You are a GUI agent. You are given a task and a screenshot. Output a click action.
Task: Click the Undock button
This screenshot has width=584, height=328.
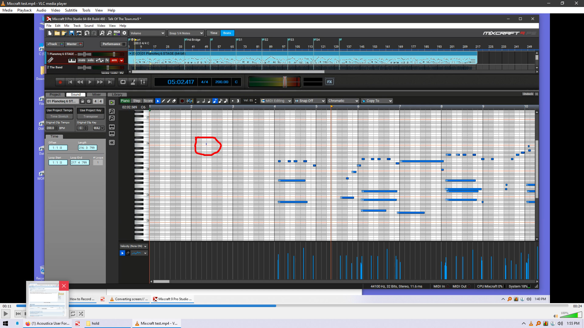528,94
